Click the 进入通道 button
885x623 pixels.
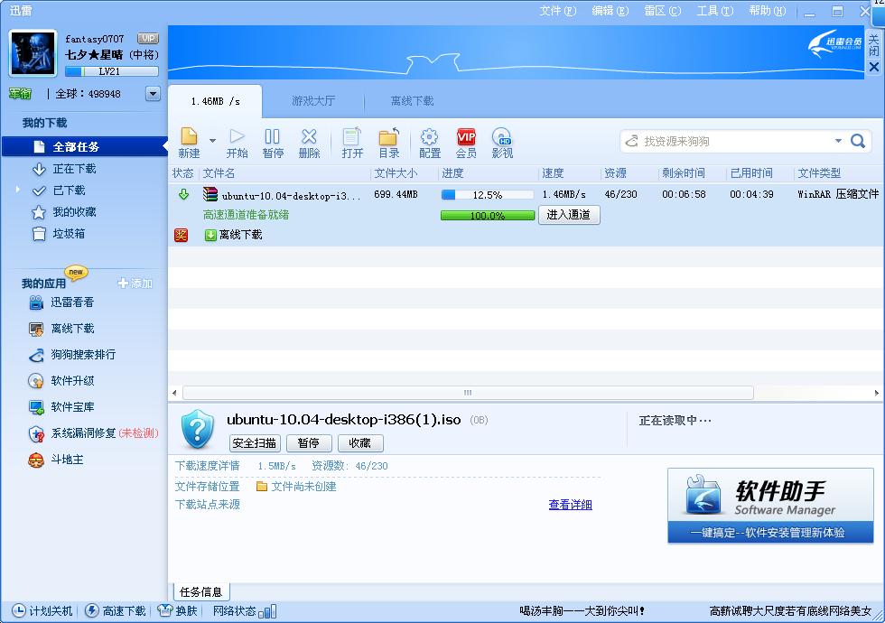[x=568, y=215]
